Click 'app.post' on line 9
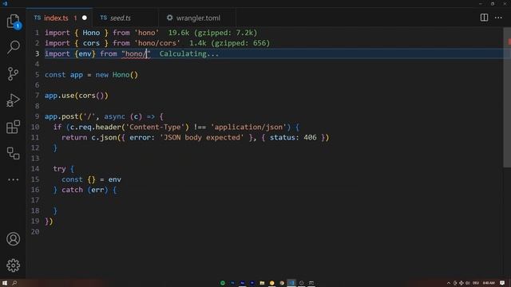Screen dimensions: 511x287 (x=61, y=116)
